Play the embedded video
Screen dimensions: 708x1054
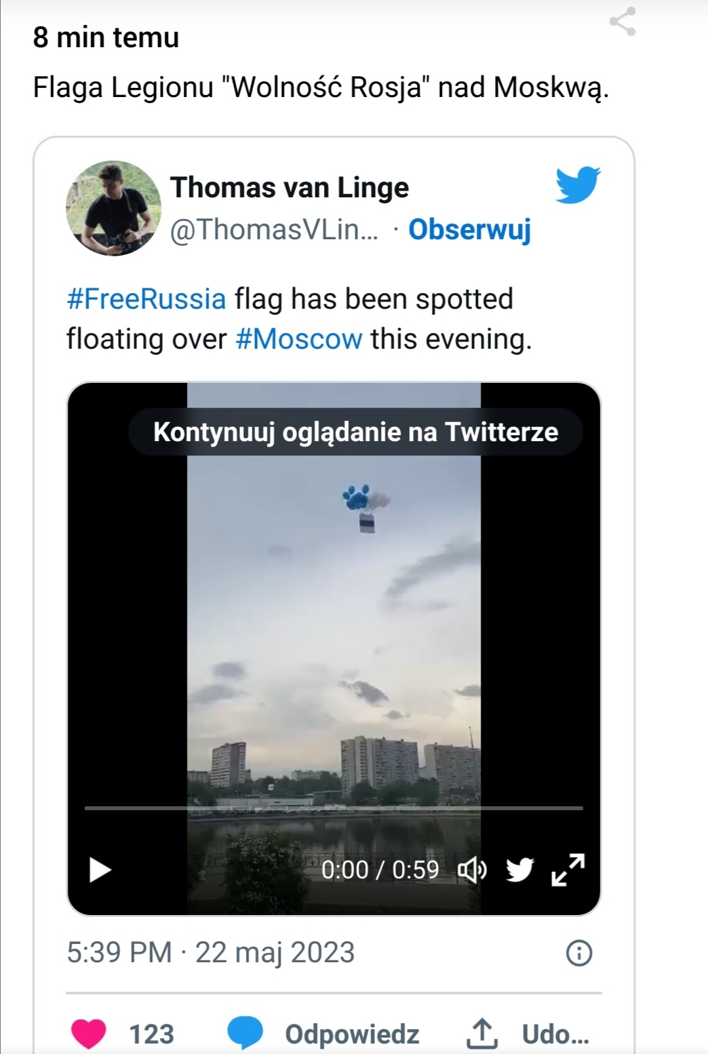100,870
